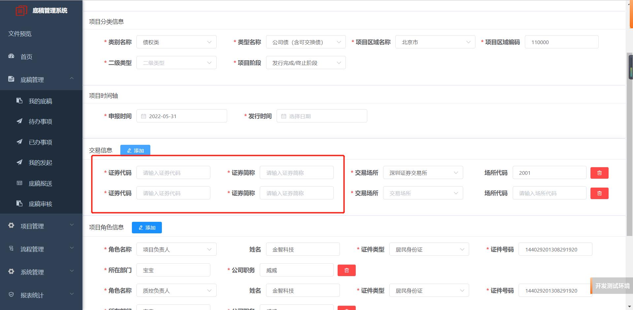Click the page vertical scrollbar
This screenshot has height=310, width=633.
pos(629,145)
